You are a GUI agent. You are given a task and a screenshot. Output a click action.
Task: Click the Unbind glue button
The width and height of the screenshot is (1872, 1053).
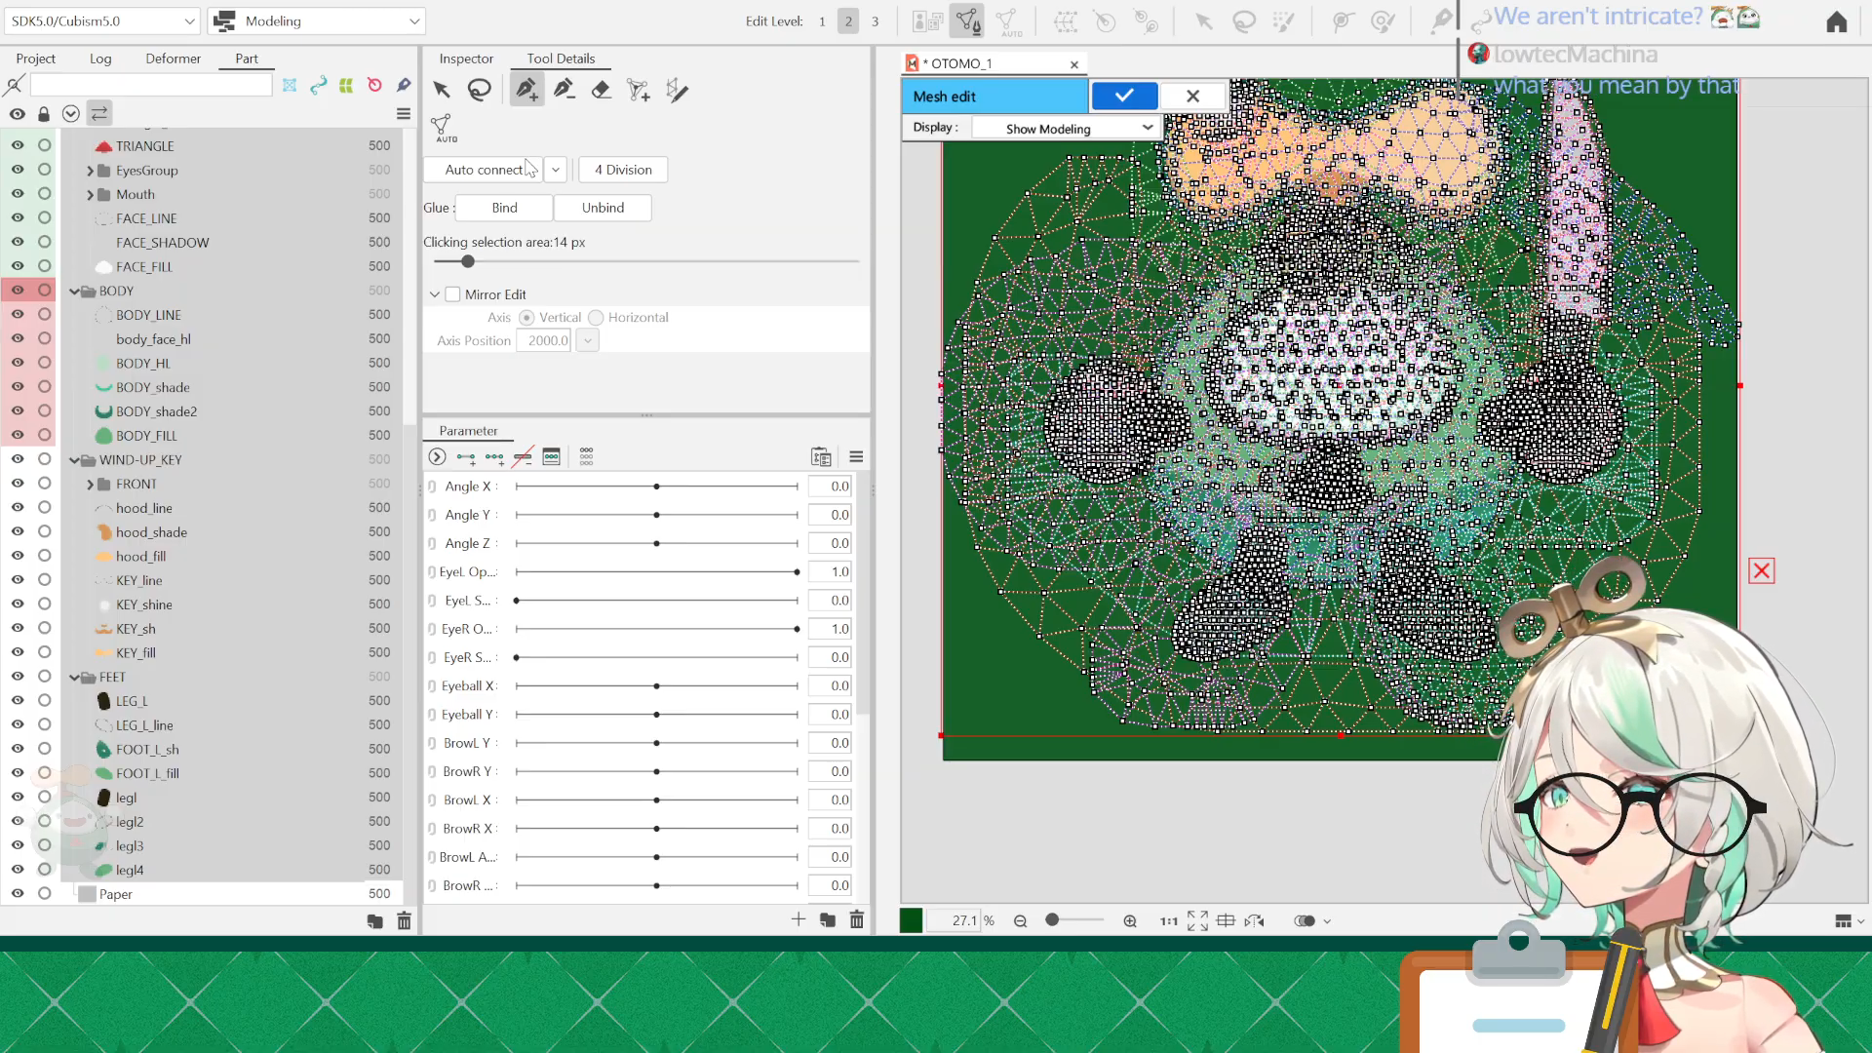click(603, 208)
